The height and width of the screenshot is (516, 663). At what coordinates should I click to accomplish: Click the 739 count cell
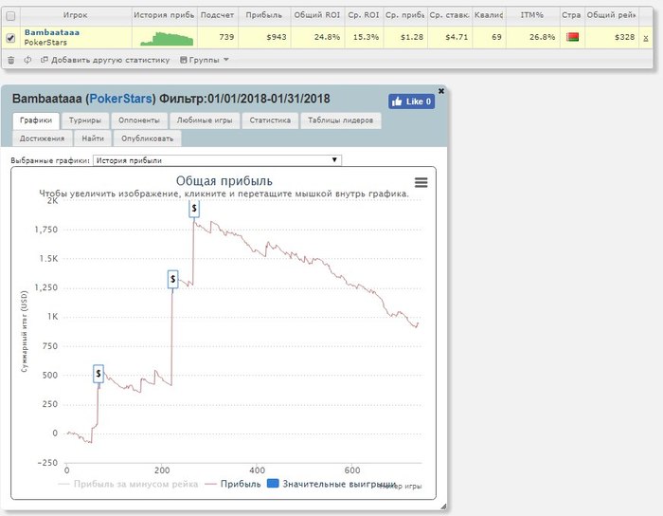[217, 37]
